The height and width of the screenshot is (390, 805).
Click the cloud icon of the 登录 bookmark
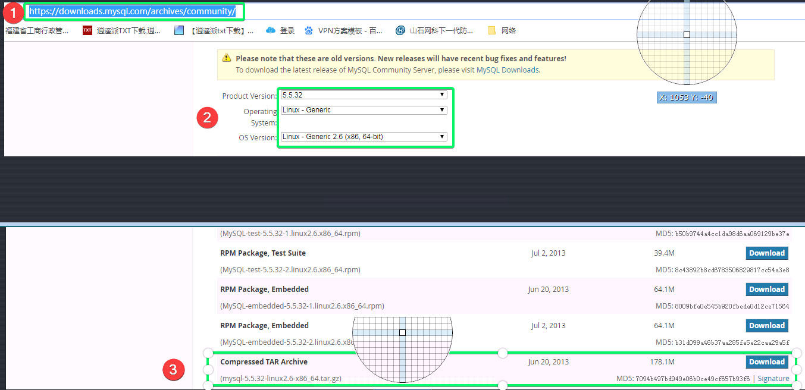tap(271, 30)
